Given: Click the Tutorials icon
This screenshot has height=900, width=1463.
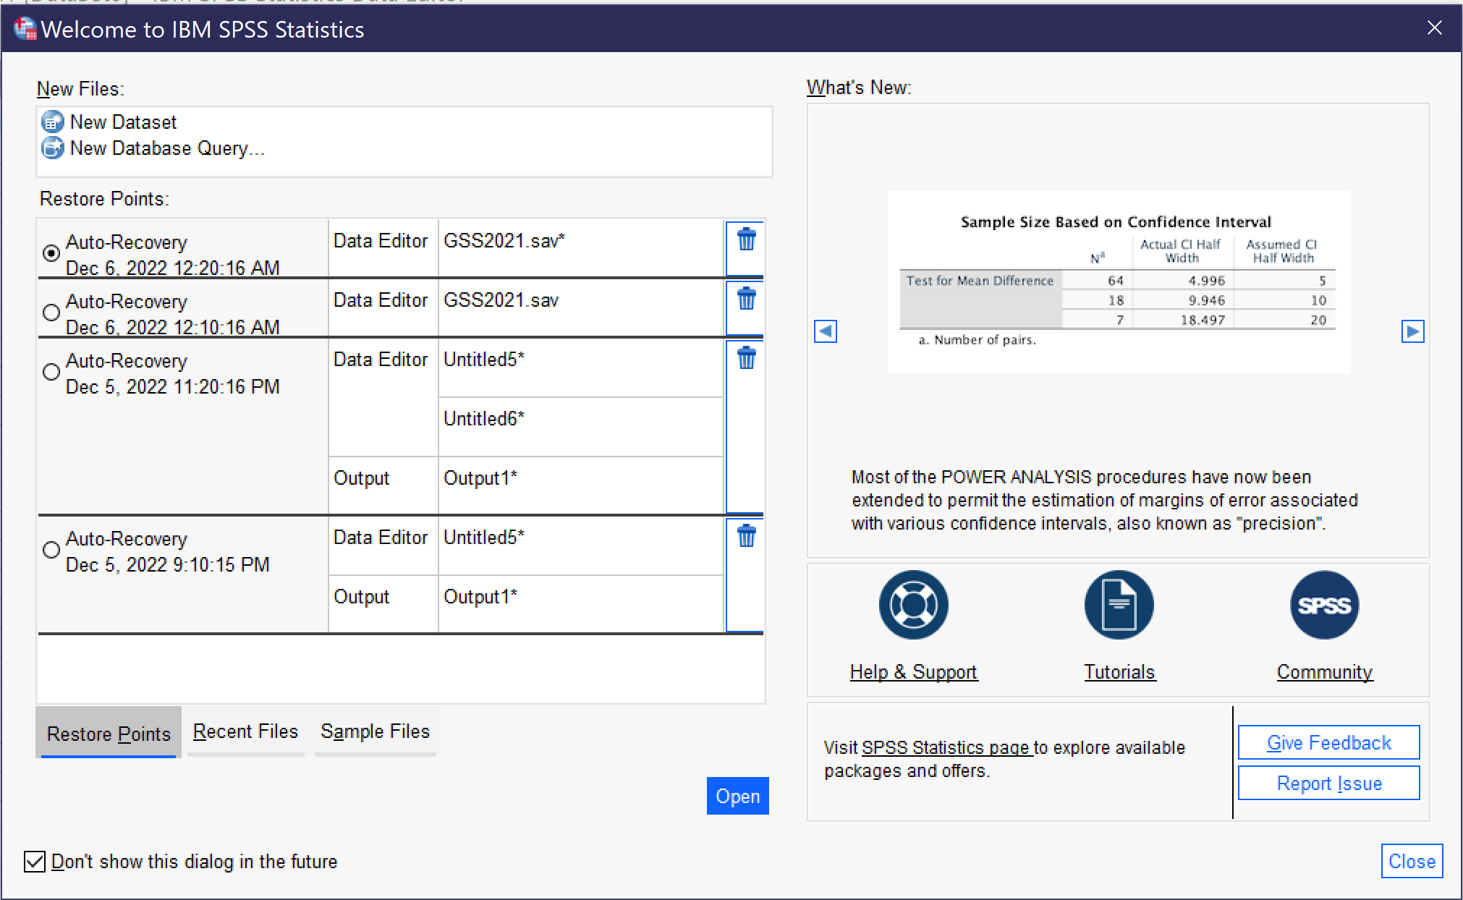Looking at the screenshot, I should coord(1119,604).
